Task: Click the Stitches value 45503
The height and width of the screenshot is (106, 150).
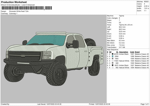Action: click(x=146, y=2)
